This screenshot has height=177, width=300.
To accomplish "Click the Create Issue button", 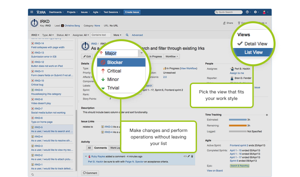I will [x=132, y=12].
